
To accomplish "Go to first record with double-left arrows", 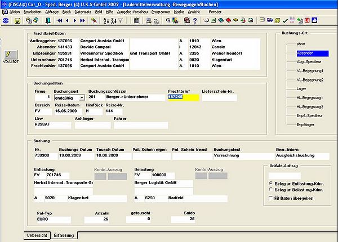I will click(x=60, y=21).
